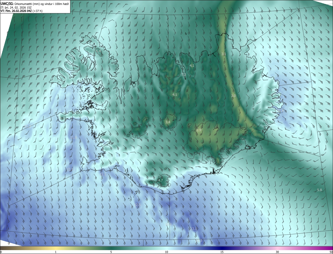This screenshot has width=333, height=254.
Task: Click the 5 label on the color scale
Action: 111,252
